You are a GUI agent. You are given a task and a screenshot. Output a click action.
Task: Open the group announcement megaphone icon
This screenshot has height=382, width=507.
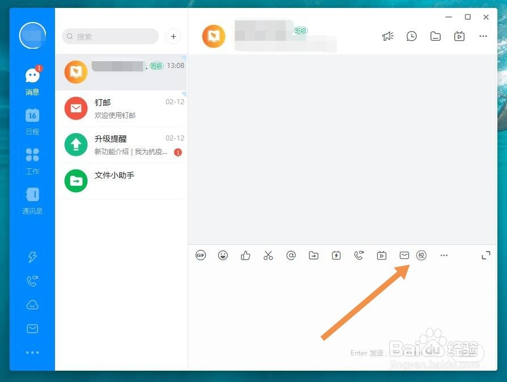click(388, 36)
